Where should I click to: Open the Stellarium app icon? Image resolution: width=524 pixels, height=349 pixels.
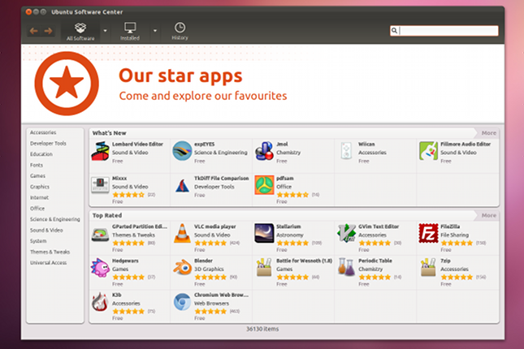264,234
